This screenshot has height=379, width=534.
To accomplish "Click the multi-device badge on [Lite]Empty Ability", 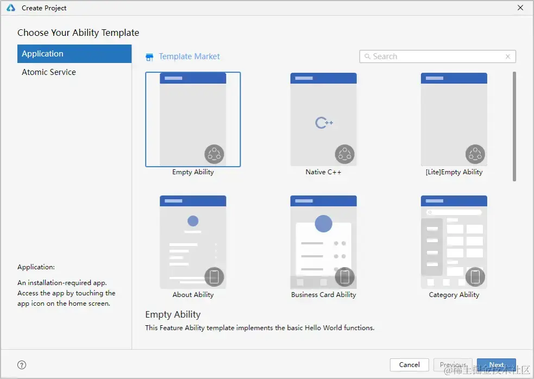I will 475,154.
